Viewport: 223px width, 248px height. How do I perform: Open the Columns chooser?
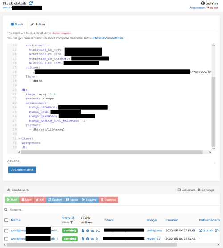click(x=186, y=190)
